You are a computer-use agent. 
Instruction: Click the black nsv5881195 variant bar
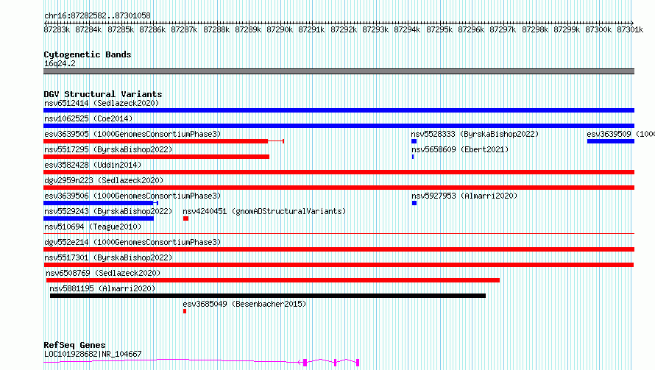(268, 296)
